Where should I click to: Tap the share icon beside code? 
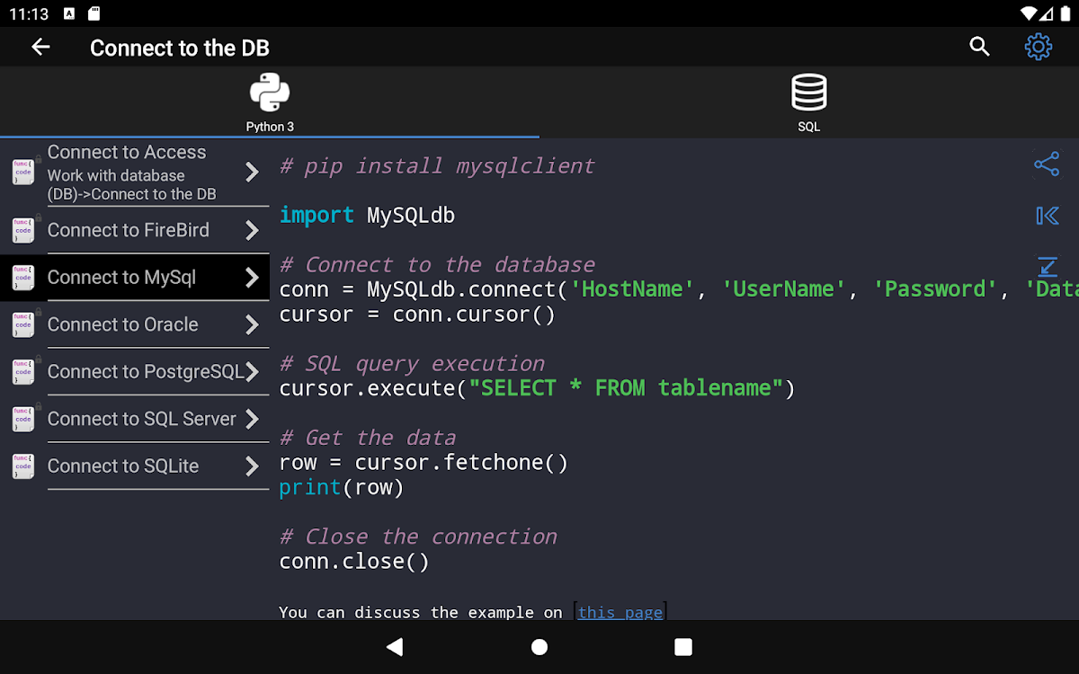point(1047,164)
